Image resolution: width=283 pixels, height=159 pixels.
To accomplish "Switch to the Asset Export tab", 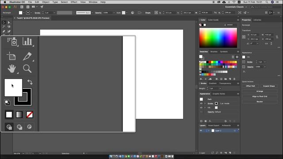I will 214,125.
